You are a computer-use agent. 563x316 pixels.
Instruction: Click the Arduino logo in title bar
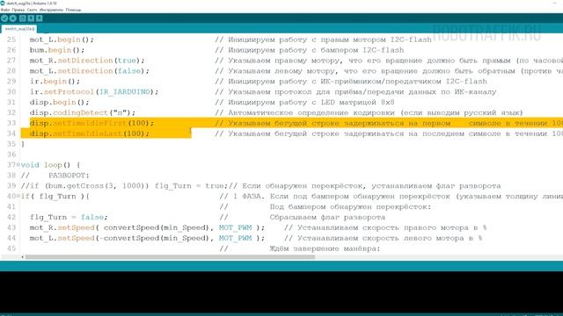[x=3, y=3]
